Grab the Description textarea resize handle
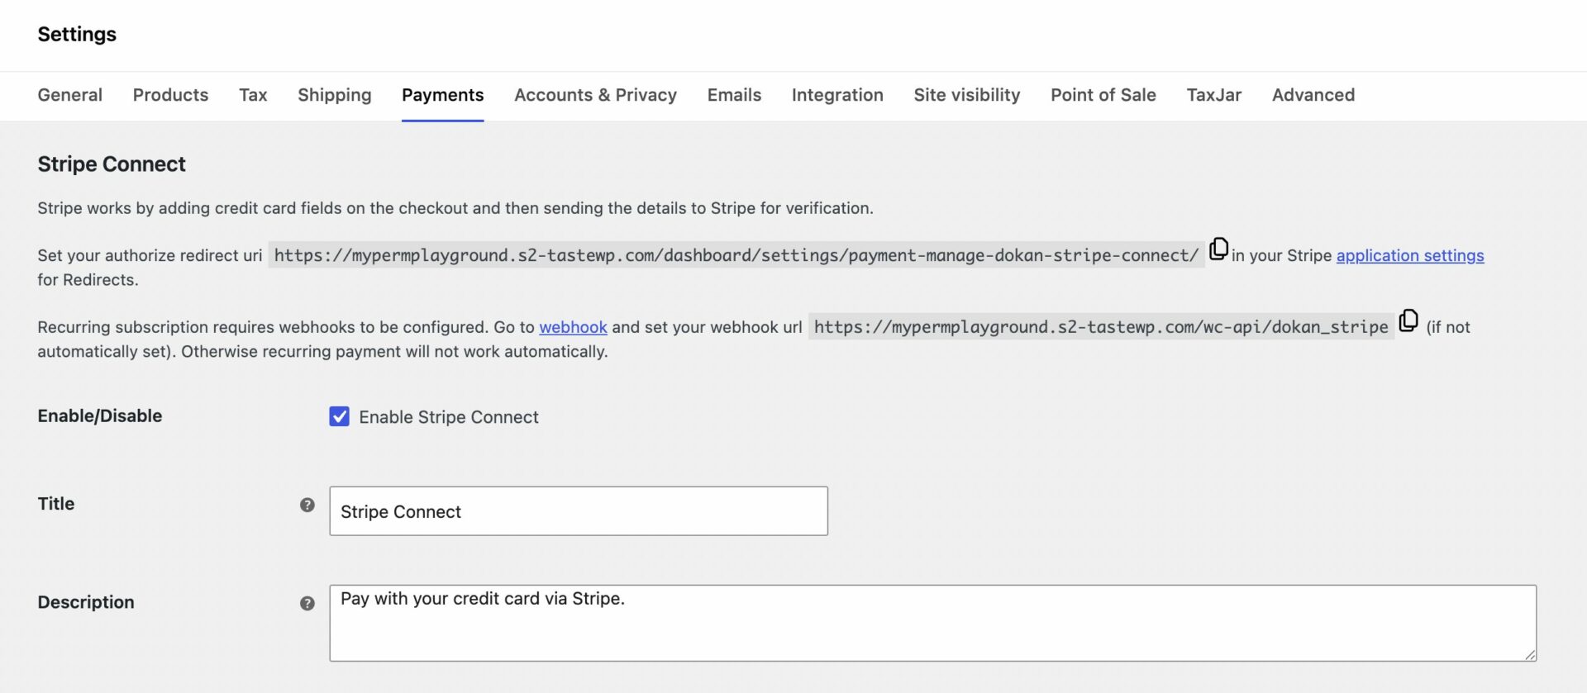1587x693 pixels. pyautogui.click(x=1530, y=655)
